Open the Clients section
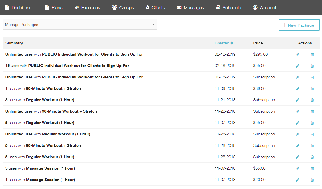Image resolution: width=322 pixels, height=189 pixels. (155, 8)
